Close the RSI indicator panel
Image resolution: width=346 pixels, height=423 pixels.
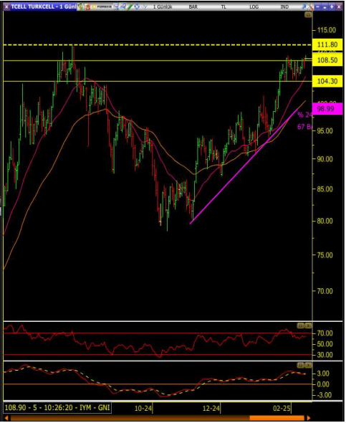(308, 325)
